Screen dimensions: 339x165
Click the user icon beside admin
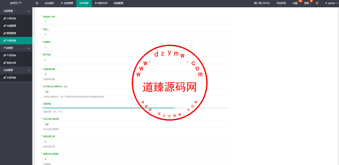[x=326, y=3]
